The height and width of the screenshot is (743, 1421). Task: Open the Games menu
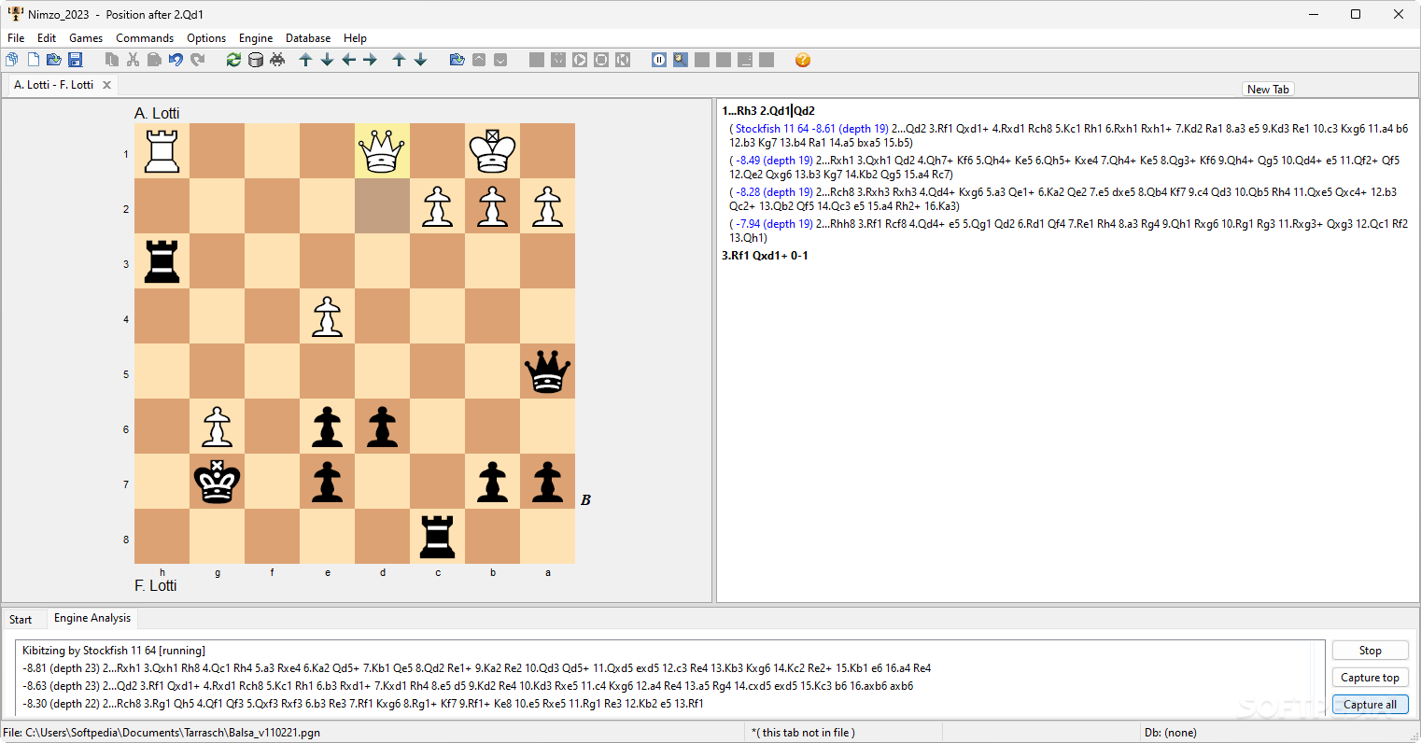click(x=86, y=38)
